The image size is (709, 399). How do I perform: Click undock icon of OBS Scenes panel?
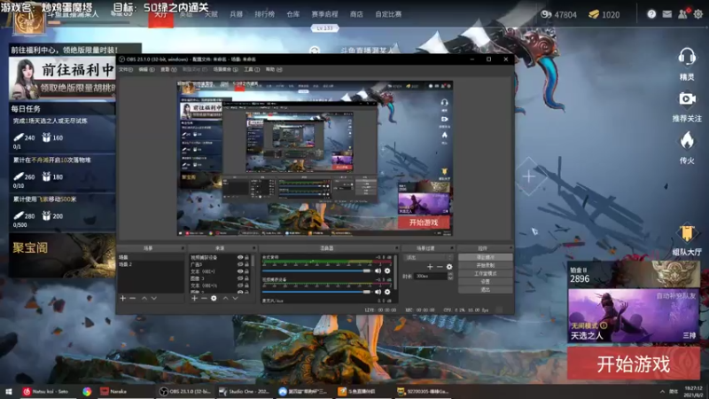183,248
